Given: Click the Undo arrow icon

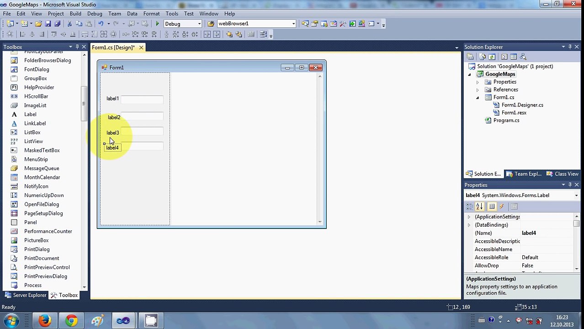Looking at the screenshot, I should [101, 24].
